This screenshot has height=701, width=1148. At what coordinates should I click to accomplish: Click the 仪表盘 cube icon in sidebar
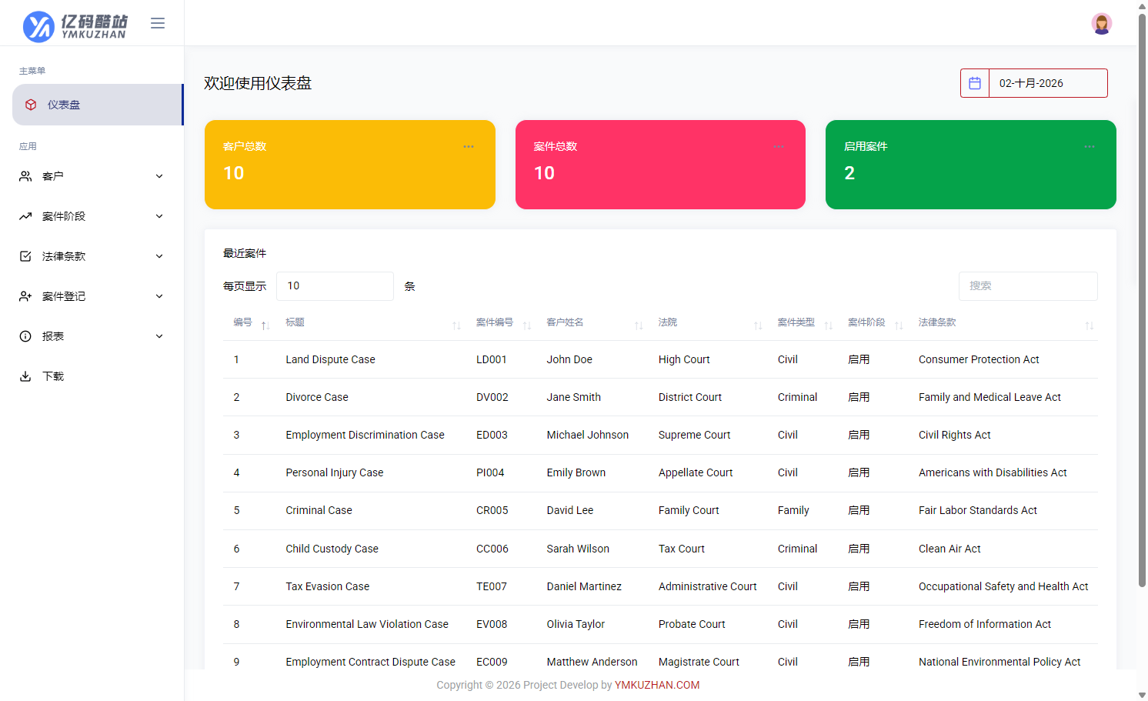[x=31, y=105]
